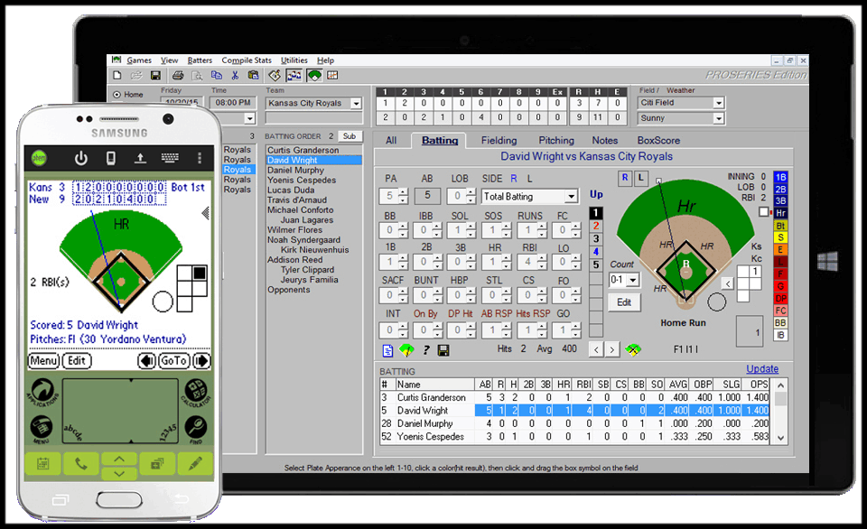Open the stats grid chart toolbar icon

(332, 75)
